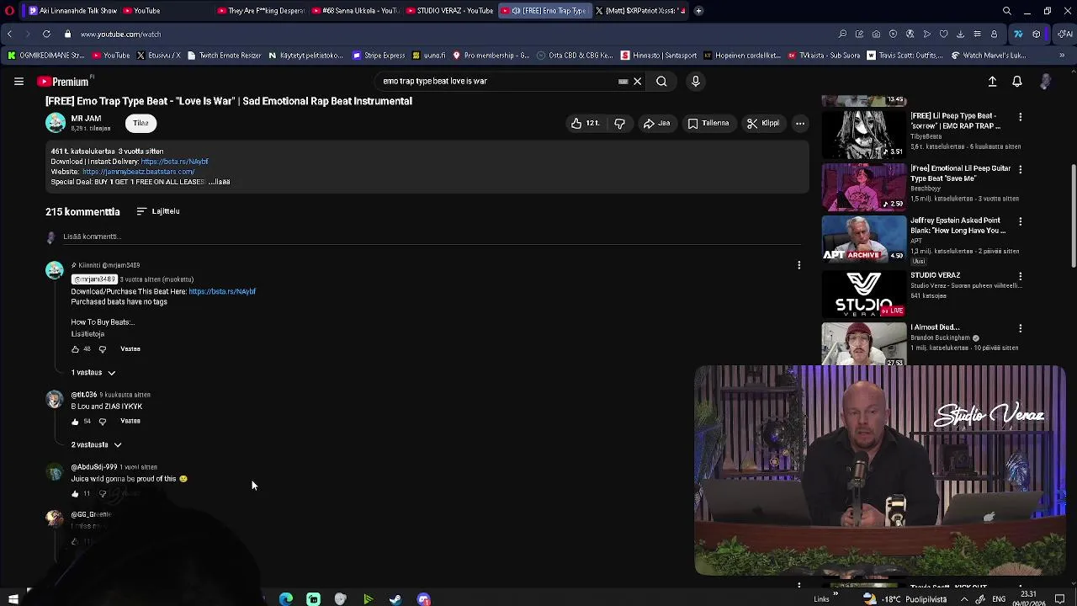This screenshot has height=606, width=1077.
Task: Open the jammybeatz.beatstars.com website link
Action: tap(138, 172)
